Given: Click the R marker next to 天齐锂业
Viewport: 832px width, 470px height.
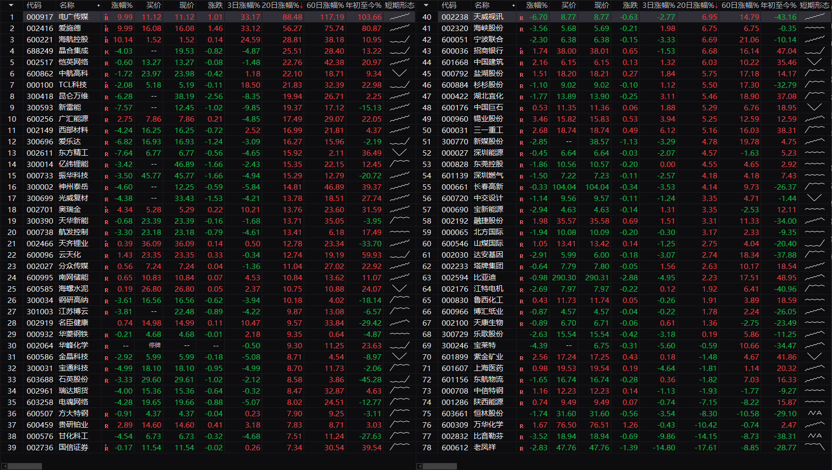Looking at the screenshot, I should [106, 244].
